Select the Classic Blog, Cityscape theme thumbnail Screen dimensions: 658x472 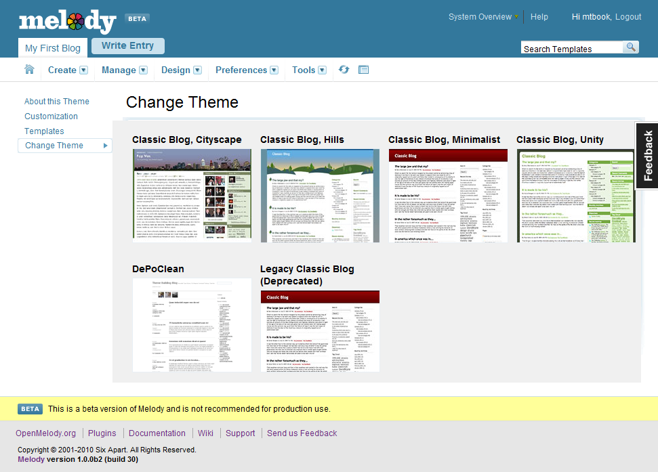[x=192, y=196]
